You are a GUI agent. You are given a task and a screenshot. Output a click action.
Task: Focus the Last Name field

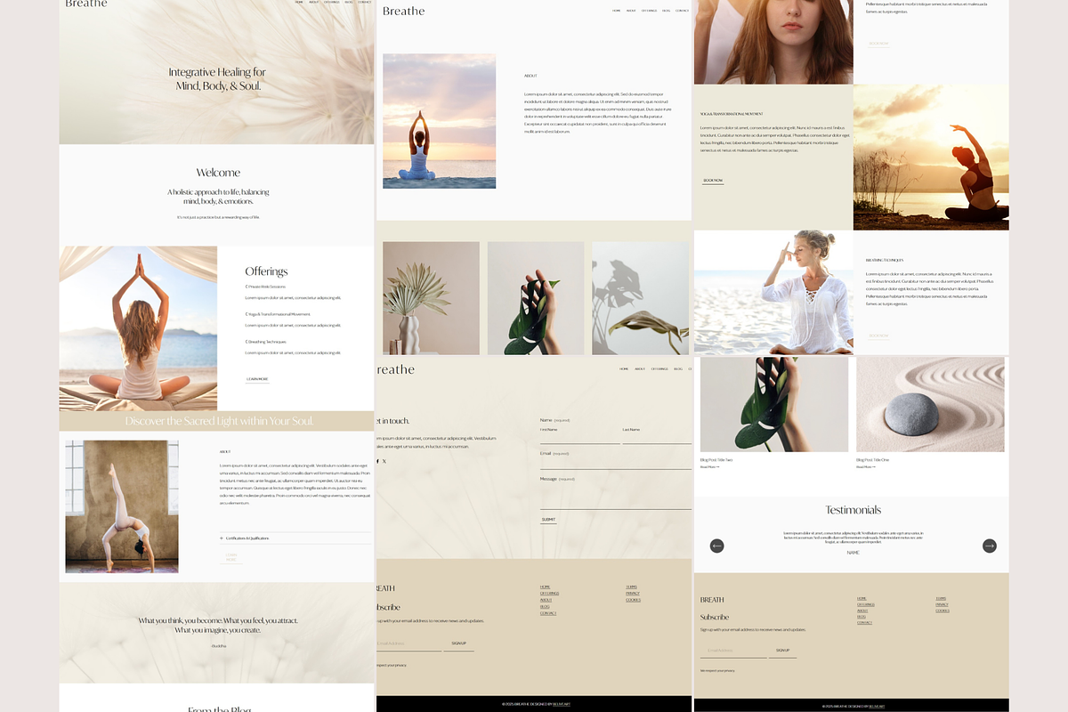(657, 438)
